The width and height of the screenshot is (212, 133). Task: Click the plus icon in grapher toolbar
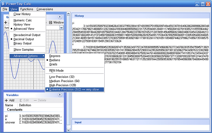point(6,22)
